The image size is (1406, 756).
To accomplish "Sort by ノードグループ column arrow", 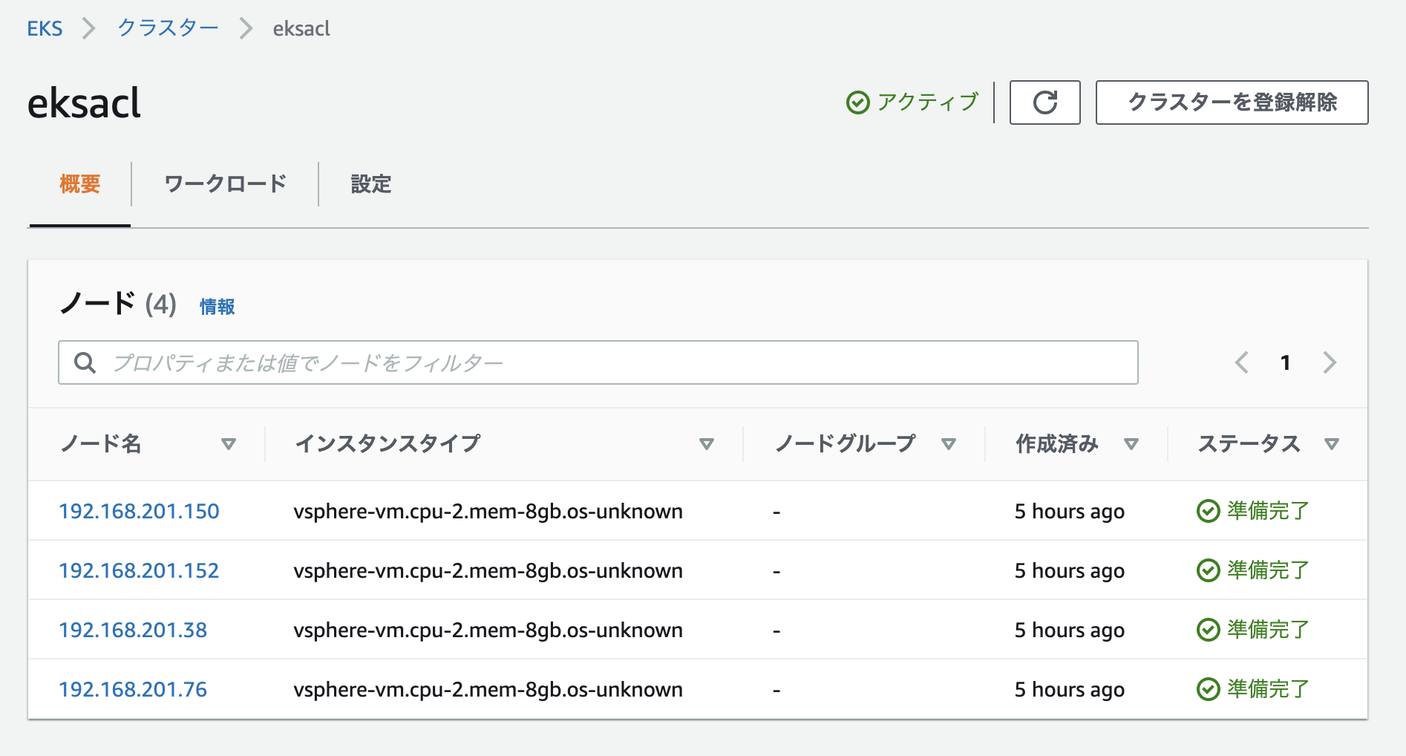I will tap(948, 444).
